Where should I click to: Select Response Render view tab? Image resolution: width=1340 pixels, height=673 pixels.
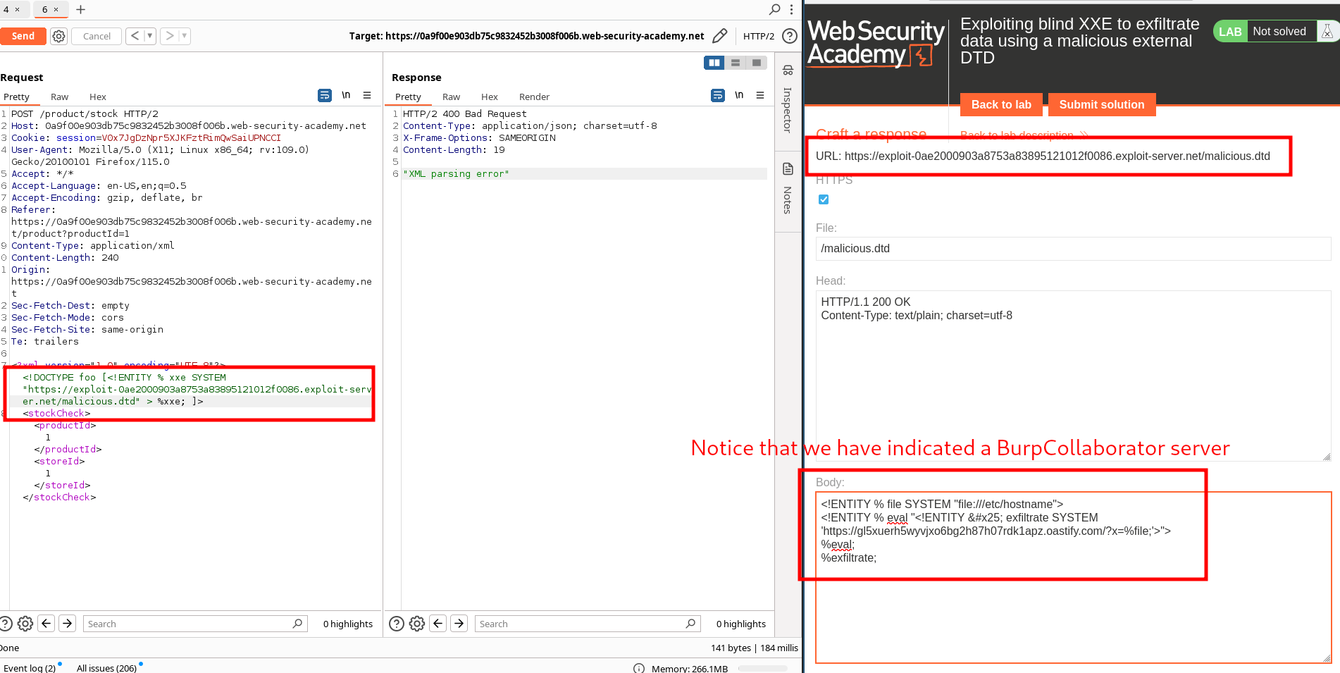click(534, 97)
